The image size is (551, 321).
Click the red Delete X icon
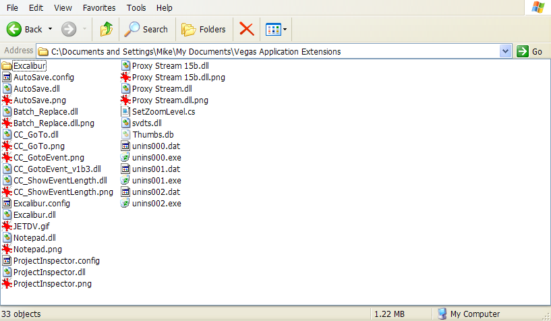pyautogui.click(x=247, y=29)
